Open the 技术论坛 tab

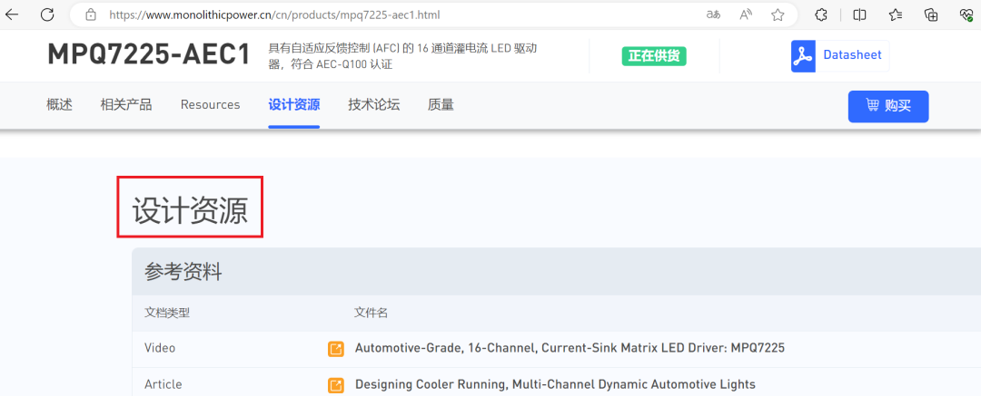point(374,105)
